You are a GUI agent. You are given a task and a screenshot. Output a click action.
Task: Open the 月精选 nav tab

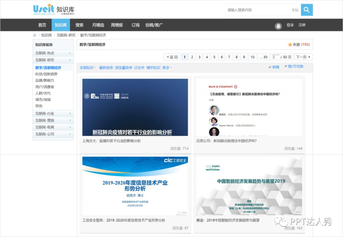(98, 25)
